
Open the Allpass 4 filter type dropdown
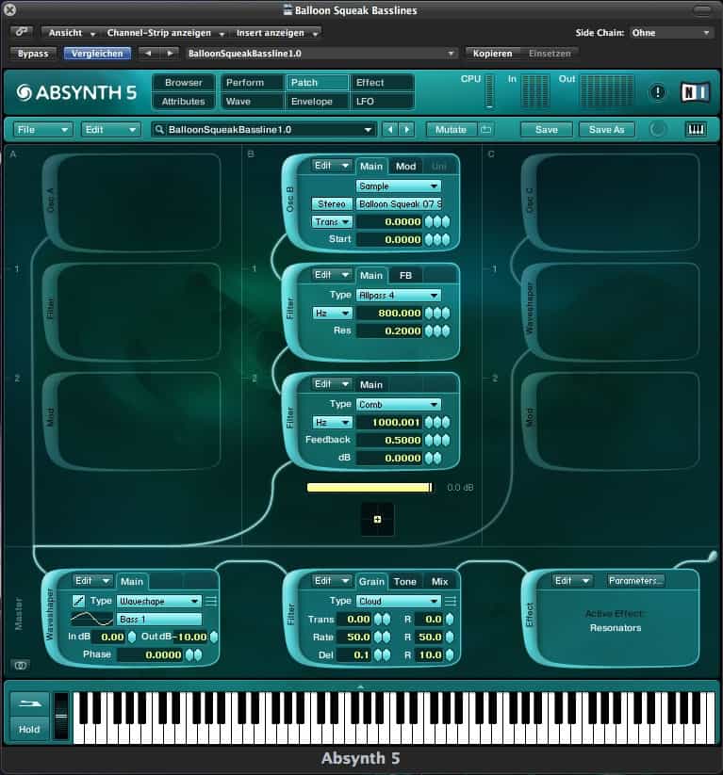398,295
